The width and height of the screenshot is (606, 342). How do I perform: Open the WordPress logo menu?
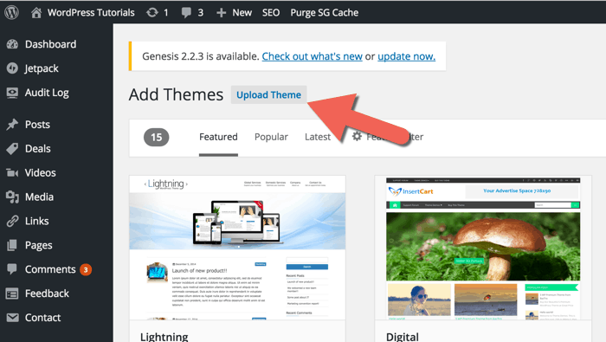coord(11,12)
